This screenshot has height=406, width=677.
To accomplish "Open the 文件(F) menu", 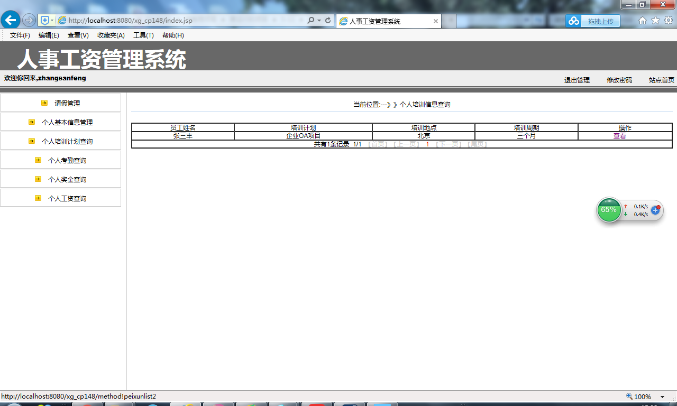I will (x=20, y=35).
